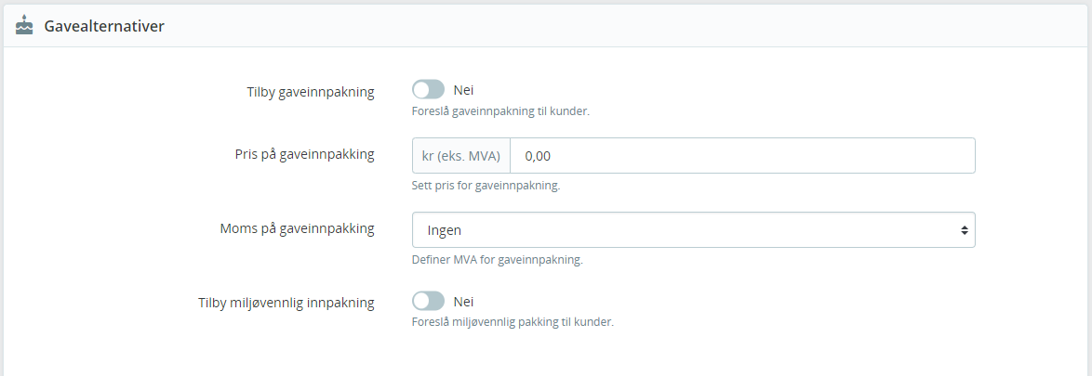
Task: Click the "0,00" value in price input
Action: point(538,156)
